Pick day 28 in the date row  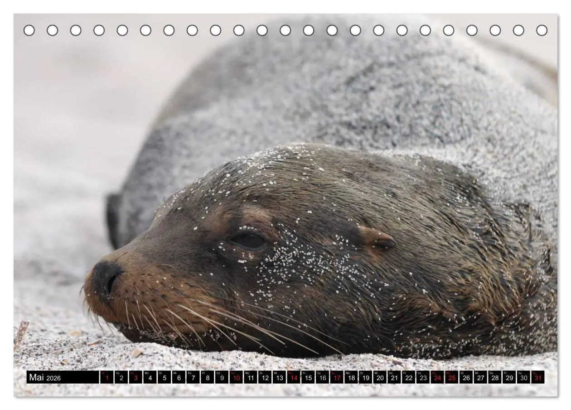click(495, 377)
